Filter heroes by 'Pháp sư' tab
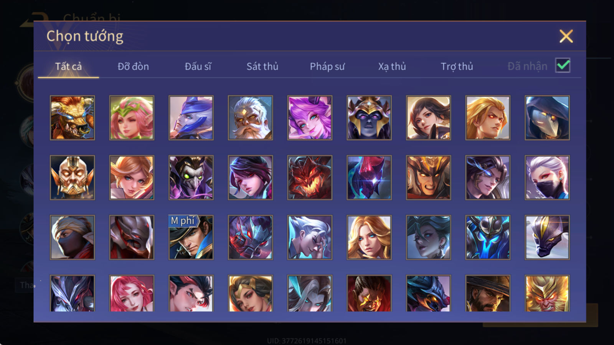 click(x=327, y=66)
